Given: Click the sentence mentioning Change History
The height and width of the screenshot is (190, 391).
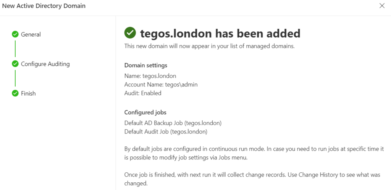Looking at the screenshot, I should pos(252,179).
